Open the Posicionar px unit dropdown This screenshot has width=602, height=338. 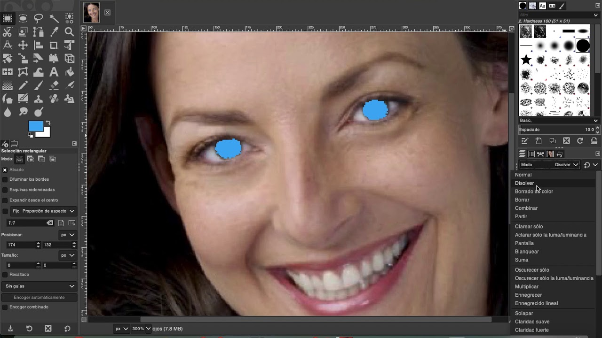coord(68,235)
